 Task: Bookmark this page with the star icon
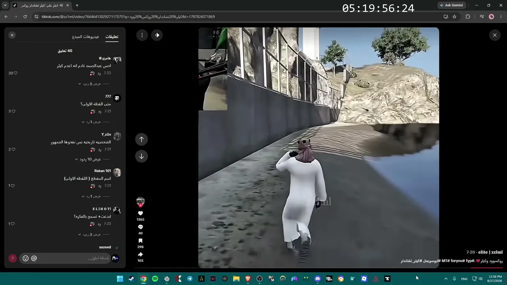point(454,17)
